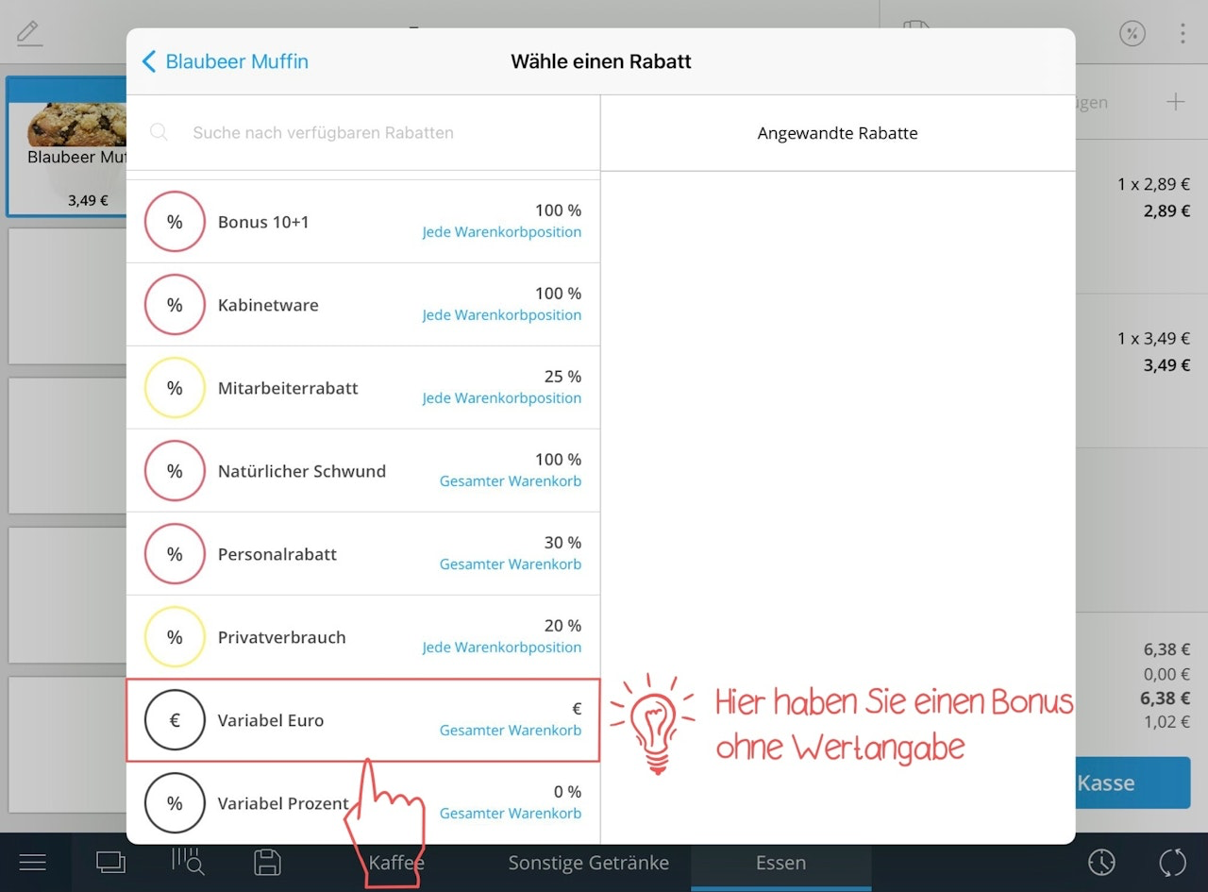Switch to the Sonstige Getränke tab
This screenshot has width=1208, height=892.
click(589, 863)
